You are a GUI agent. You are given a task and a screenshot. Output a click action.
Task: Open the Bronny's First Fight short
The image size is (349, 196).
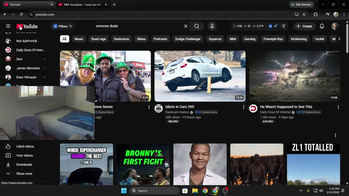tap(143, 164)
